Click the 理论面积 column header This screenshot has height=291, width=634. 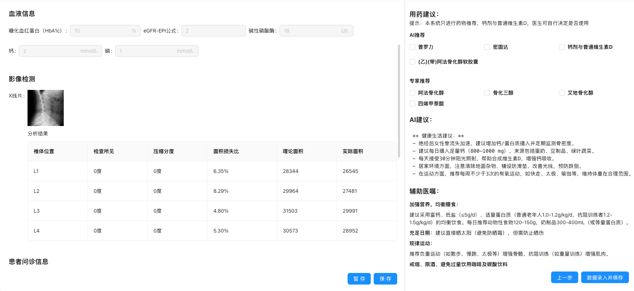[307, 151]
